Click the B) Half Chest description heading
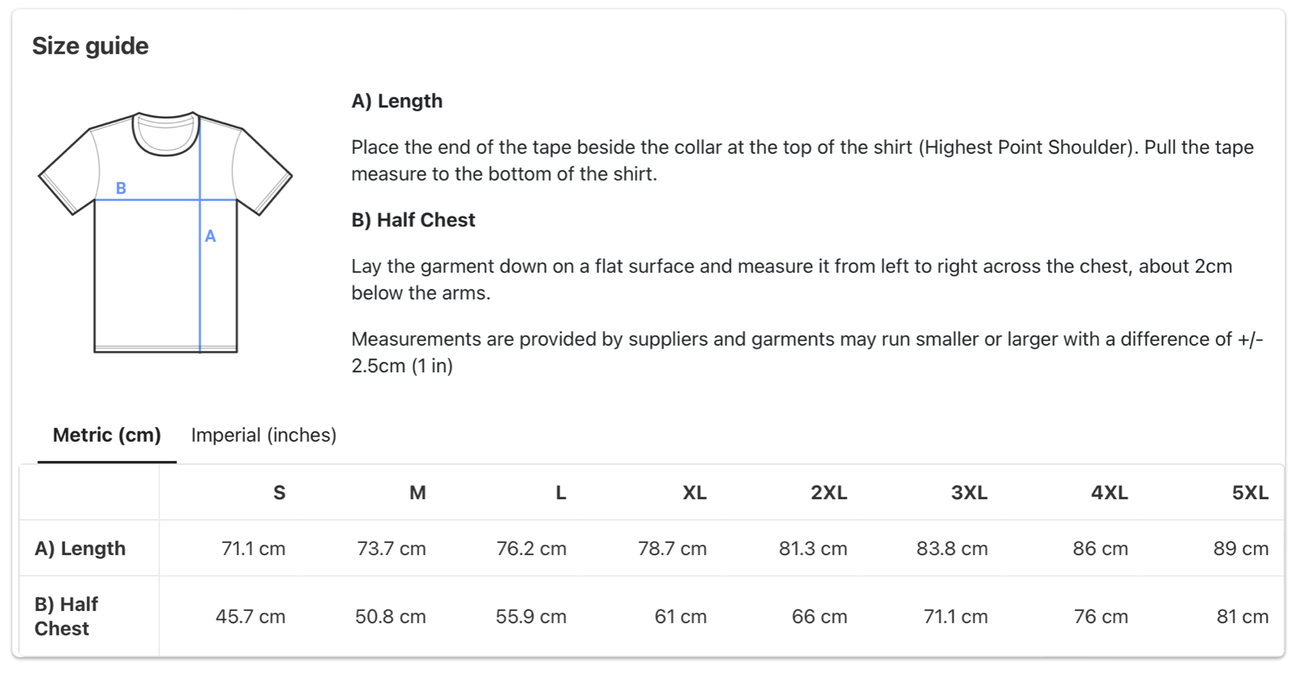Viewport: 1300px width, 674px height. click(x=414, y=219)
